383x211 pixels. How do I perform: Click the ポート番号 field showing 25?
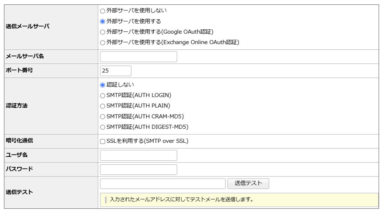116,71
